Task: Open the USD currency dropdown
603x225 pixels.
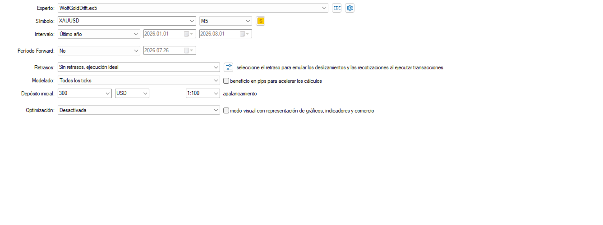Action: point(132,93)
